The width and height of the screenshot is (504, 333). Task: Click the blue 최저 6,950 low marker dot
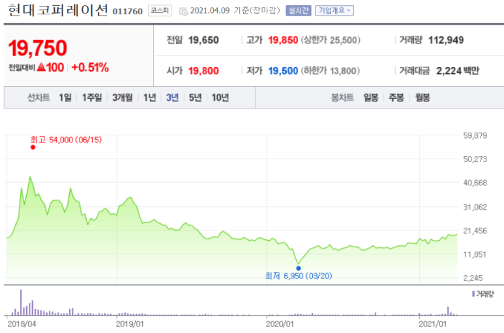point(299,268)
